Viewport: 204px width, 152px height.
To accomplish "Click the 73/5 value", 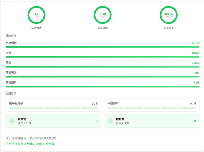I will (196, 82).
